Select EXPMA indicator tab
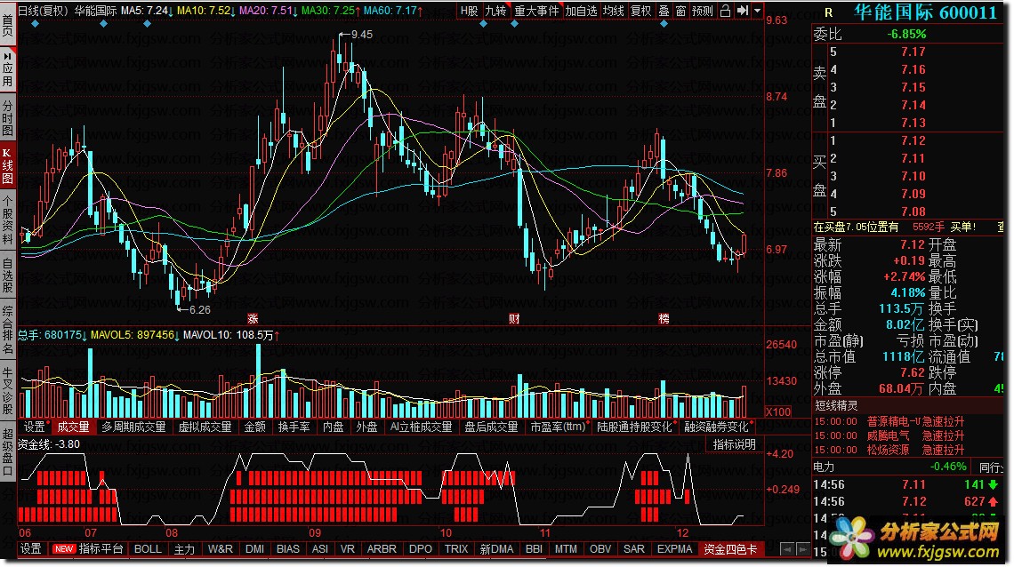 point(674,549)
